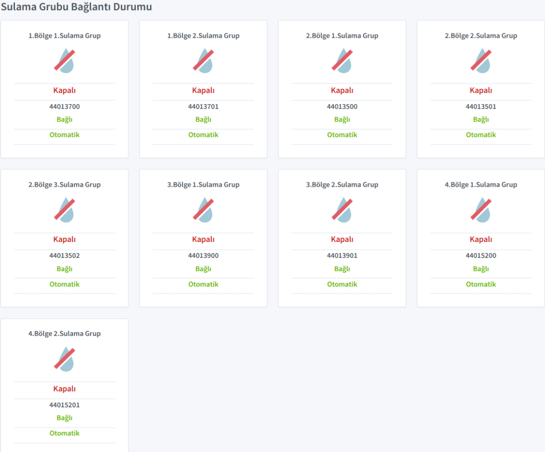Click crossed-out drop icon in 2.Bölge 2.Sulama Grup
The image size is (545, 452).
pos(481,60)
